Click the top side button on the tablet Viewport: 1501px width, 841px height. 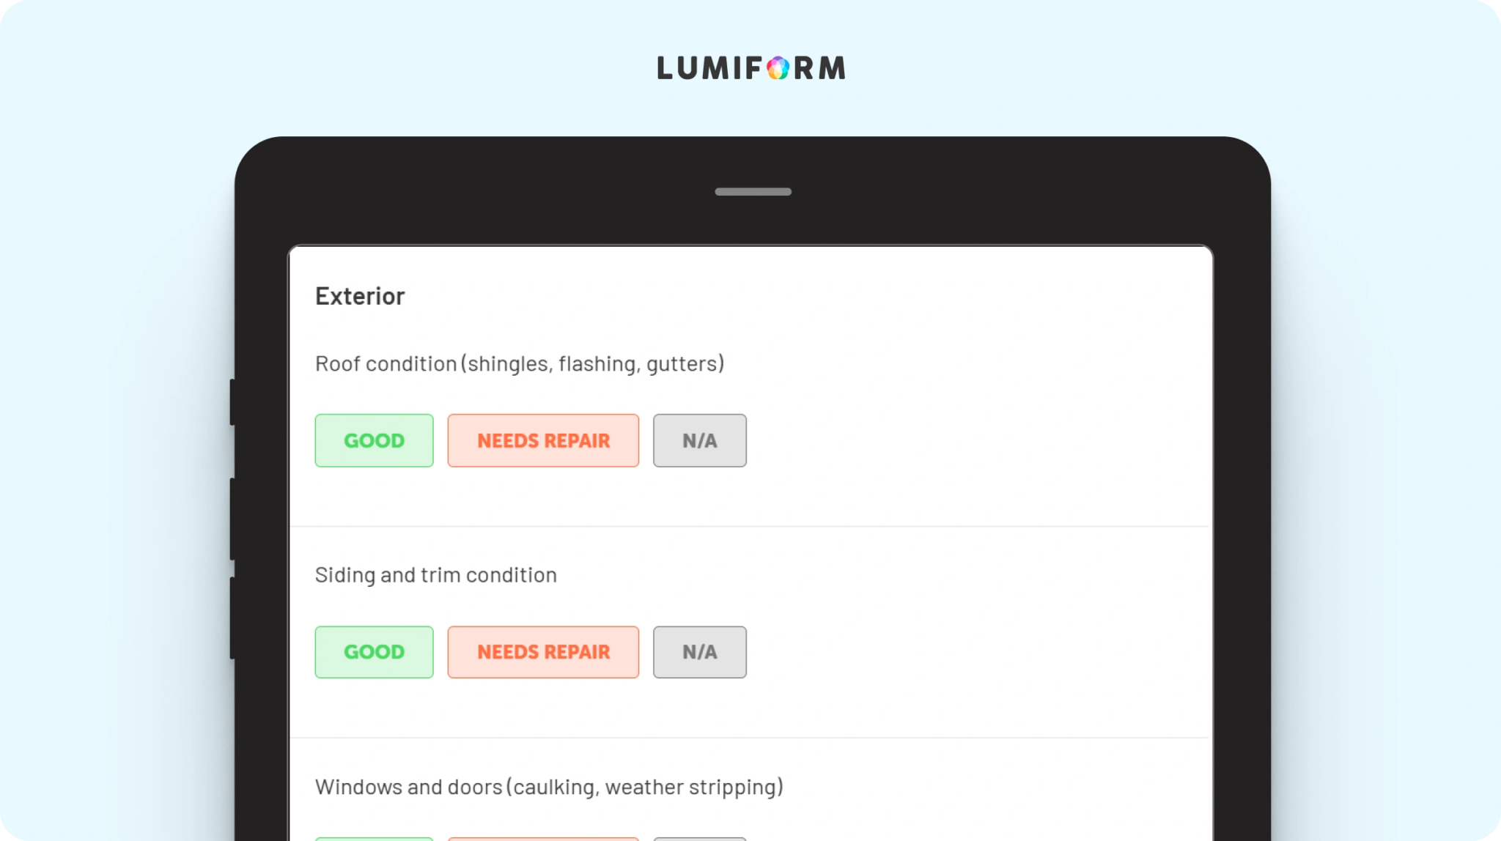232,401
